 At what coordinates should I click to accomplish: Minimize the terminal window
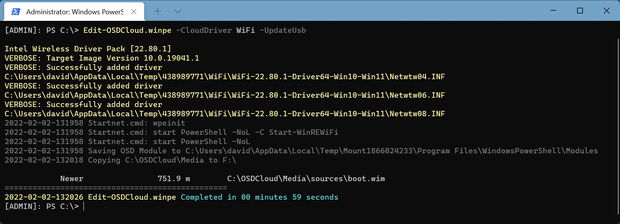click(553, 10)
